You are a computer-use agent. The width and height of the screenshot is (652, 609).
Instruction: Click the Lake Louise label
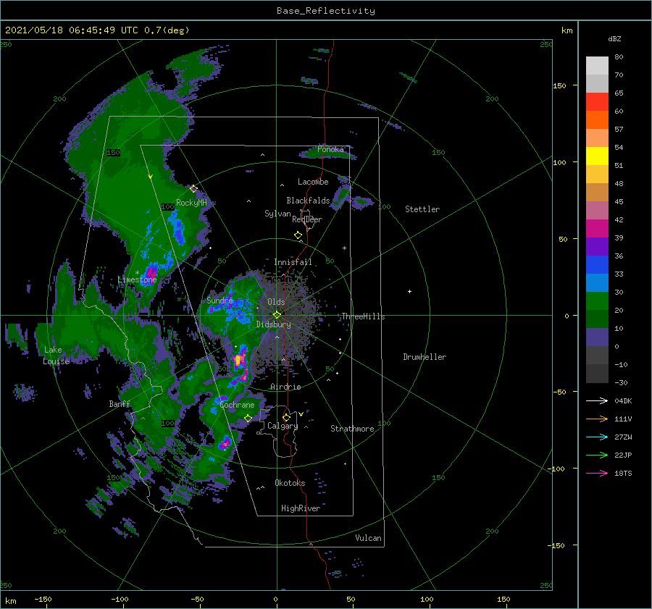pos(57,356)
